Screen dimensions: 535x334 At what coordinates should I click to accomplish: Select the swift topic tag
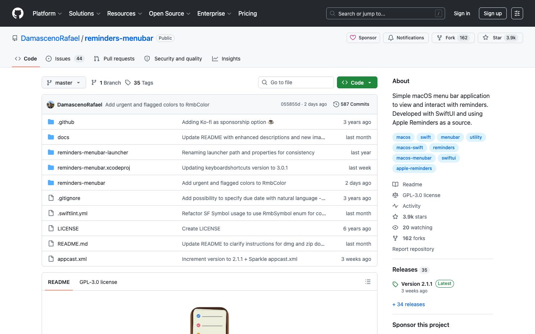tap(425, 137)
